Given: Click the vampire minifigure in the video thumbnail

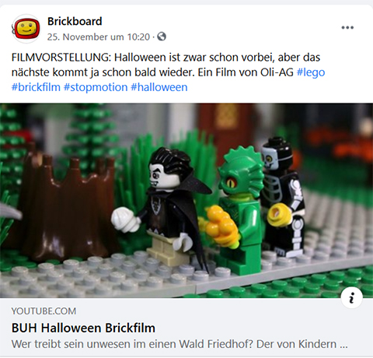Looking at the screenshot, I should [166, 205].
